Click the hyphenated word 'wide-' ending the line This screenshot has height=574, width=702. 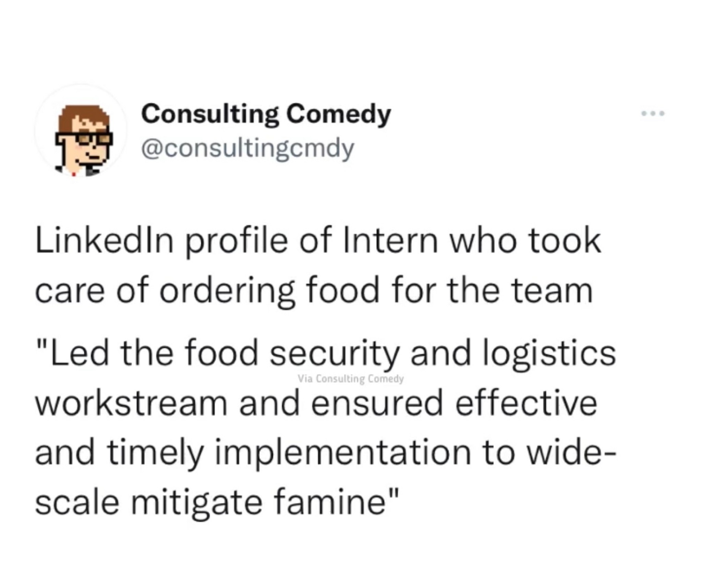[x=571, y=453]
